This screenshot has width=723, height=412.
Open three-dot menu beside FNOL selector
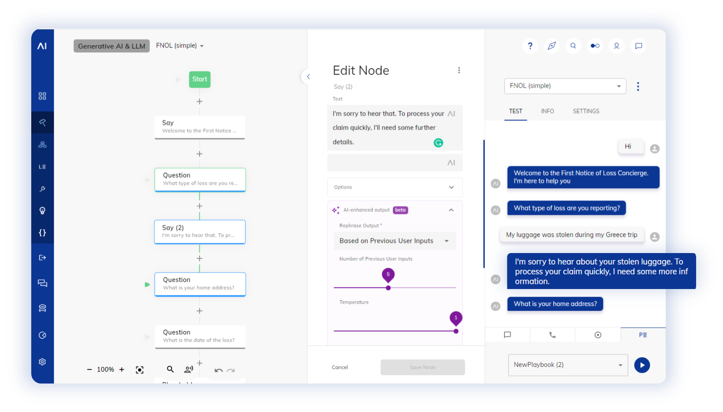coord(638,87)
